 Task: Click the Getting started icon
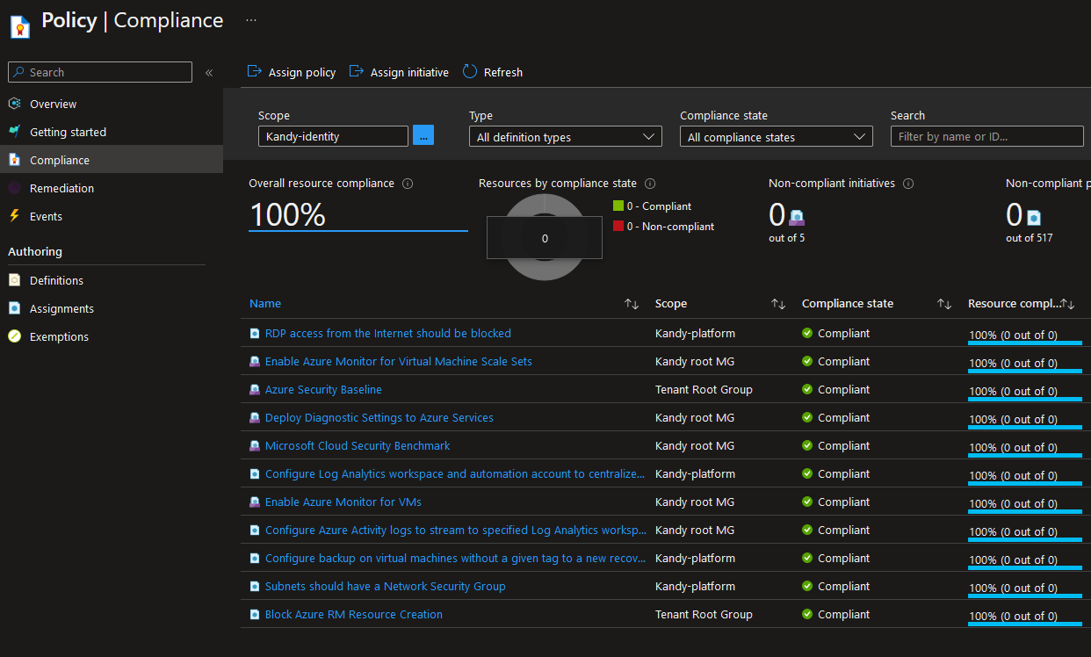click(x=14, y=132)
